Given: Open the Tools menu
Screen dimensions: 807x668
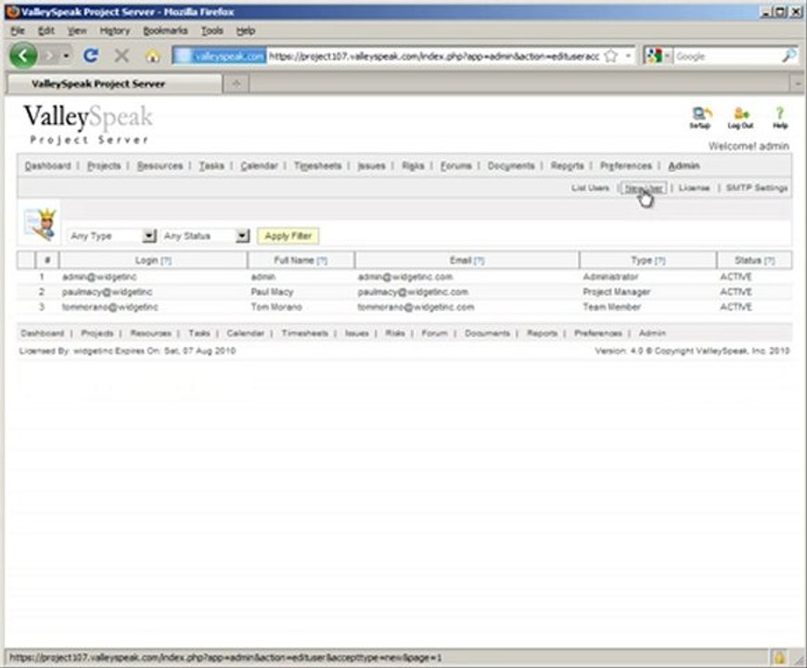Looking at the screenshot, I should coord(212,31).
